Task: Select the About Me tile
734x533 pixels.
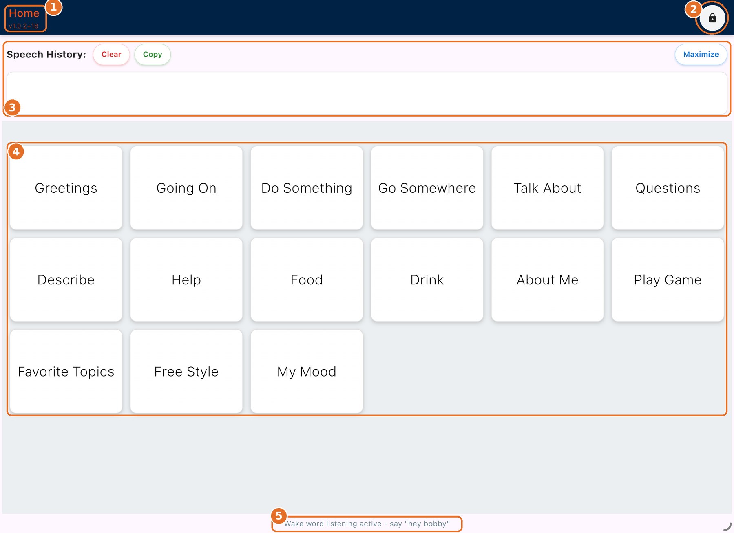Action: point(547,280)
